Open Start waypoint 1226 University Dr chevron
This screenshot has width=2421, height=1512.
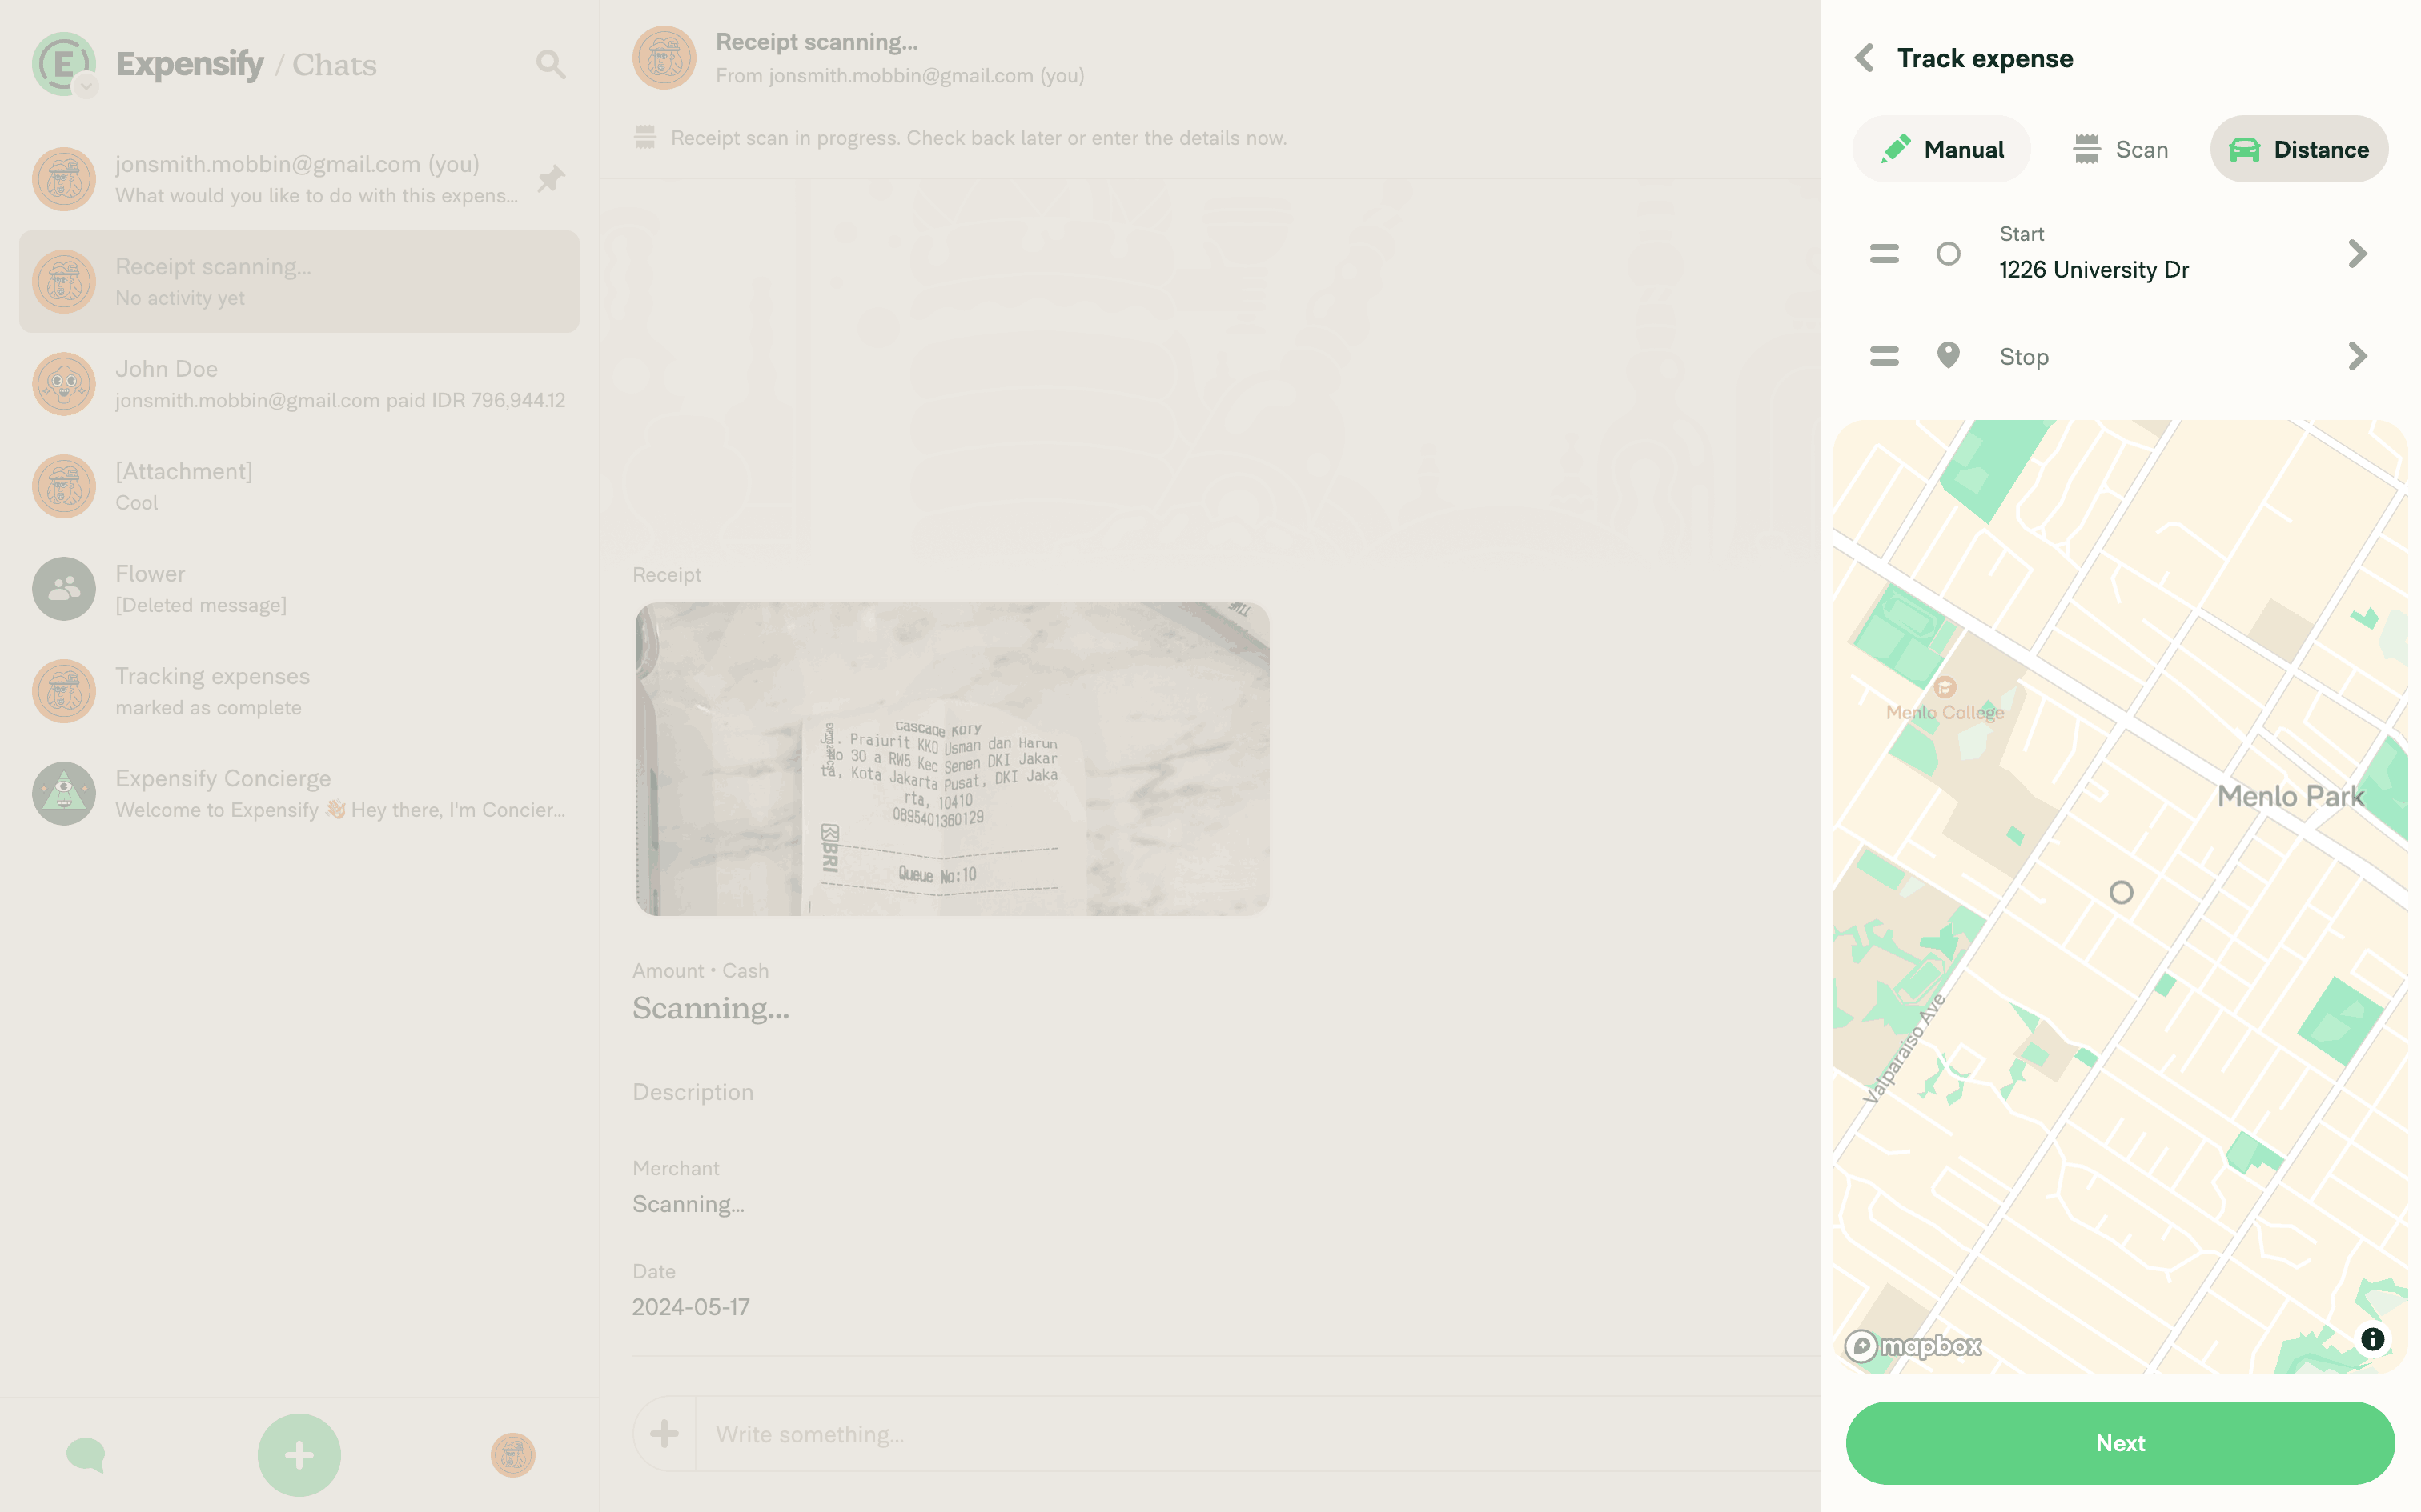tap(2357, 254)
